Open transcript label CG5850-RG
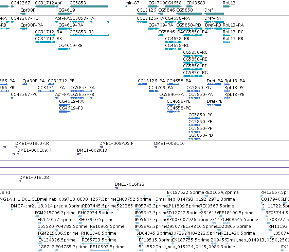Viewport: 289px width, 252px height. point(196,73)
